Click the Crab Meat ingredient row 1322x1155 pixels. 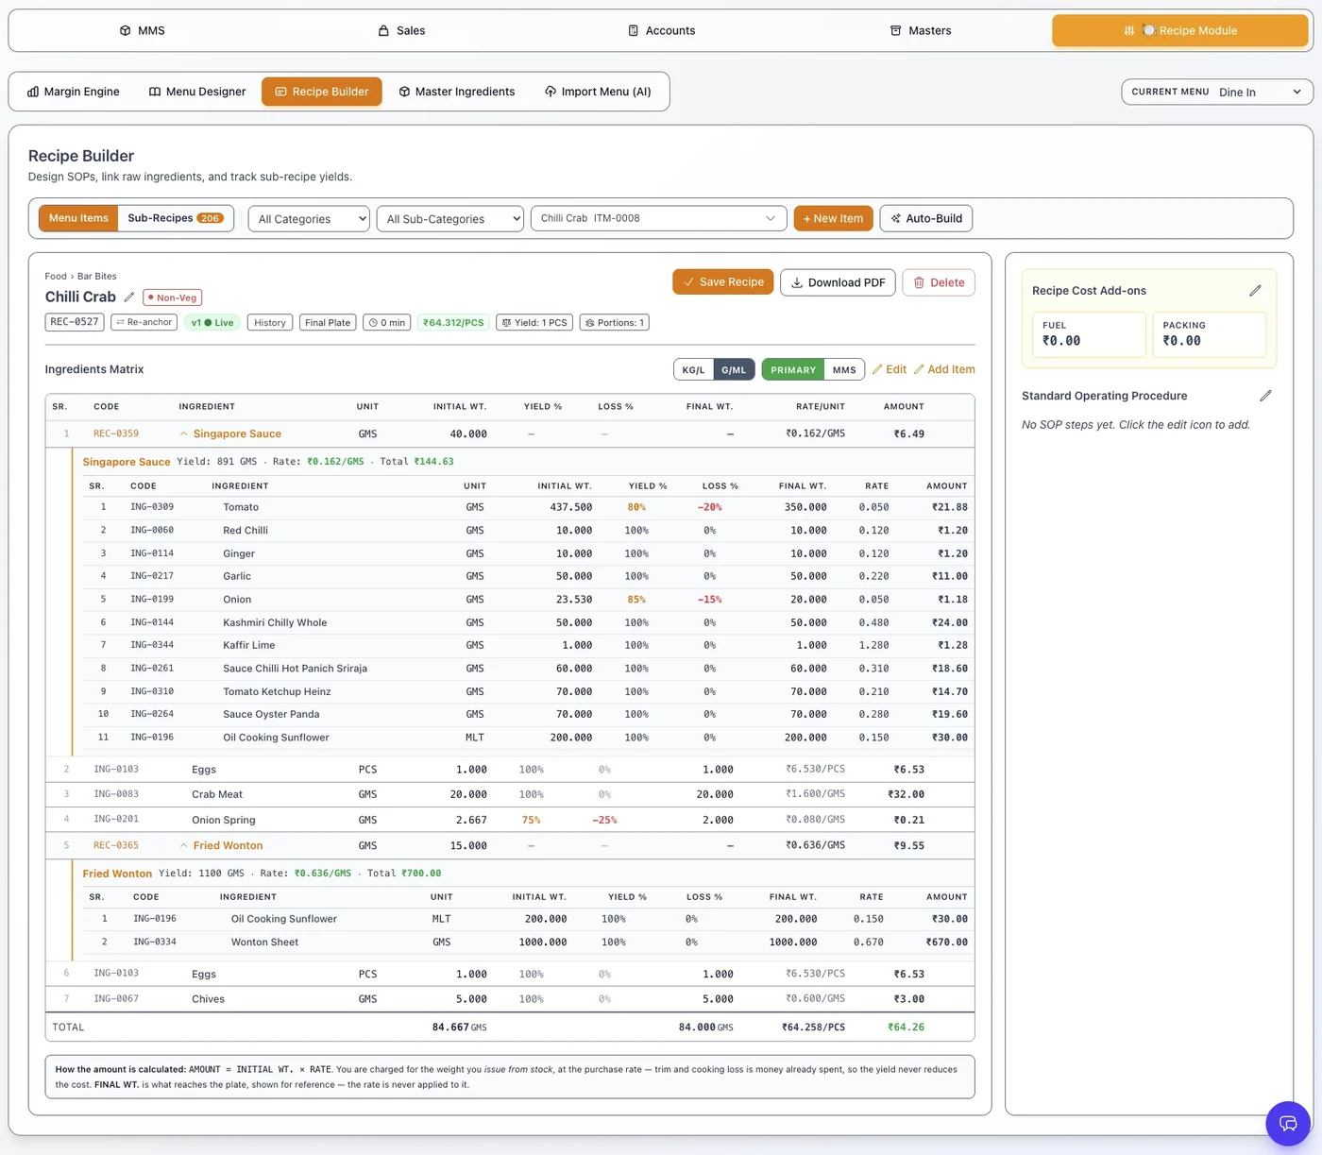[510, 794]
